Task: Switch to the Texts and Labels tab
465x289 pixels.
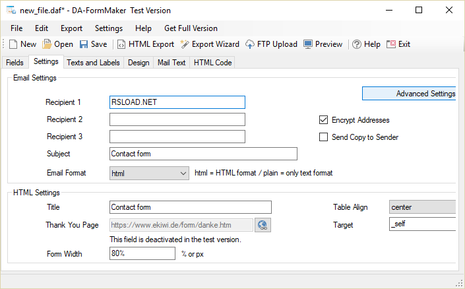Action: coord(93,63)
